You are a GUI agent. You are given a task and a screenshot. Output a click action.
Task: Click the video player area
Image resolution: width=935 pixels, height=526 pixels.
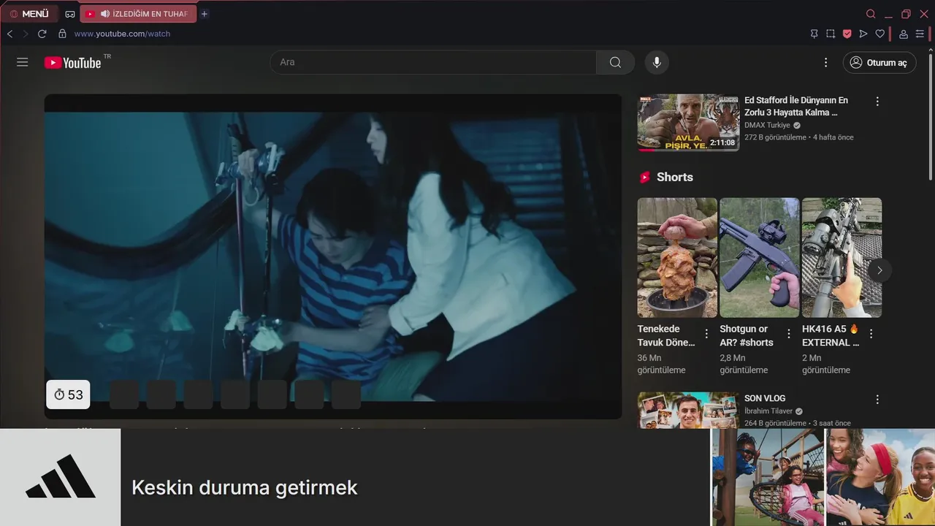[x=332, y=256]
